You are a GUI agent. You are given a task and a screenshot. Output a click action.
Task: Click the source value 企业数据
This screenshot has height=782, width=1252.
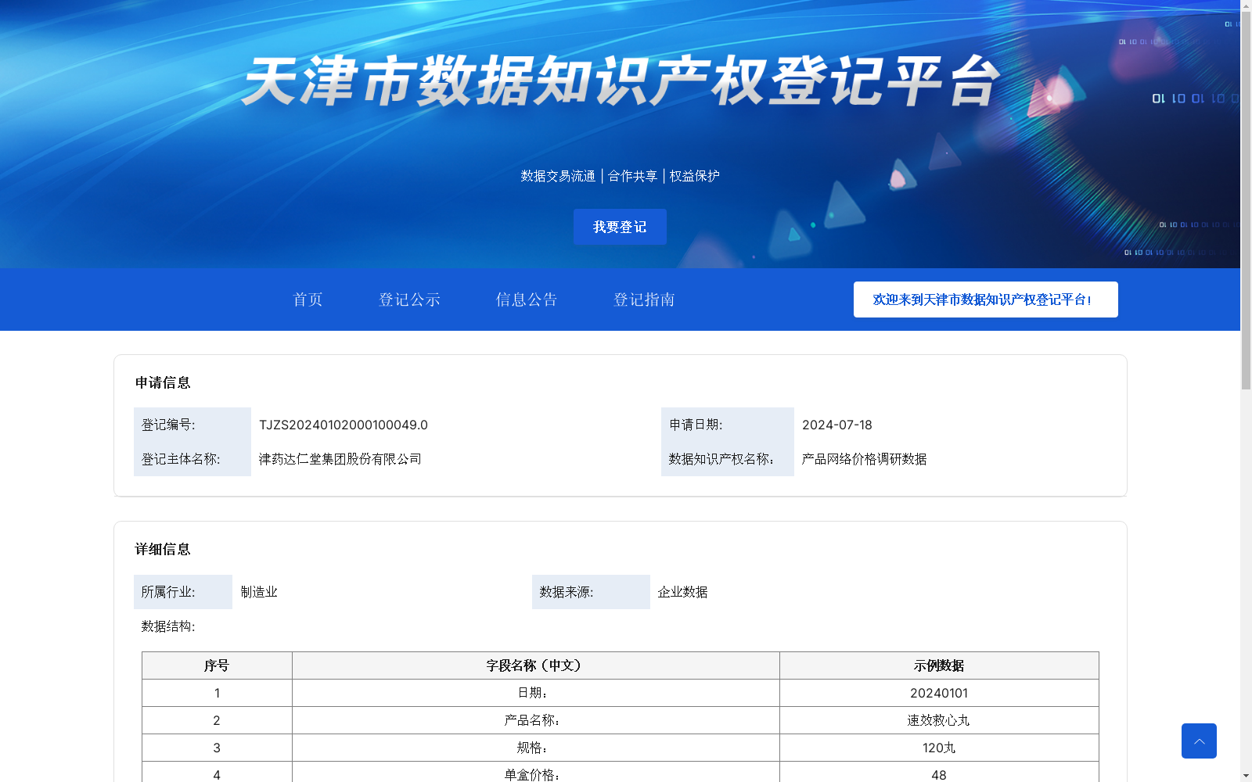click(682, 592)
